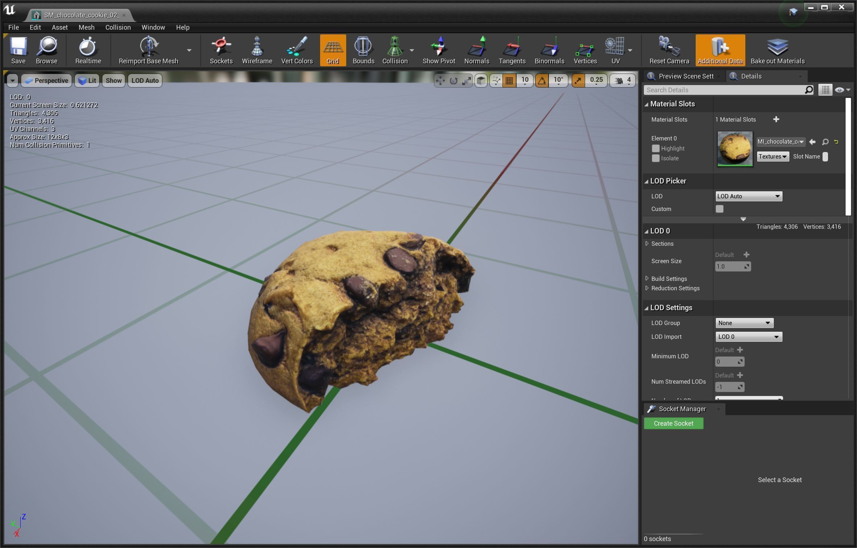This screenshot has width=857, height=548.
Task: Click the MI_chocolate material thumbnail
Action: coord(734,148)
